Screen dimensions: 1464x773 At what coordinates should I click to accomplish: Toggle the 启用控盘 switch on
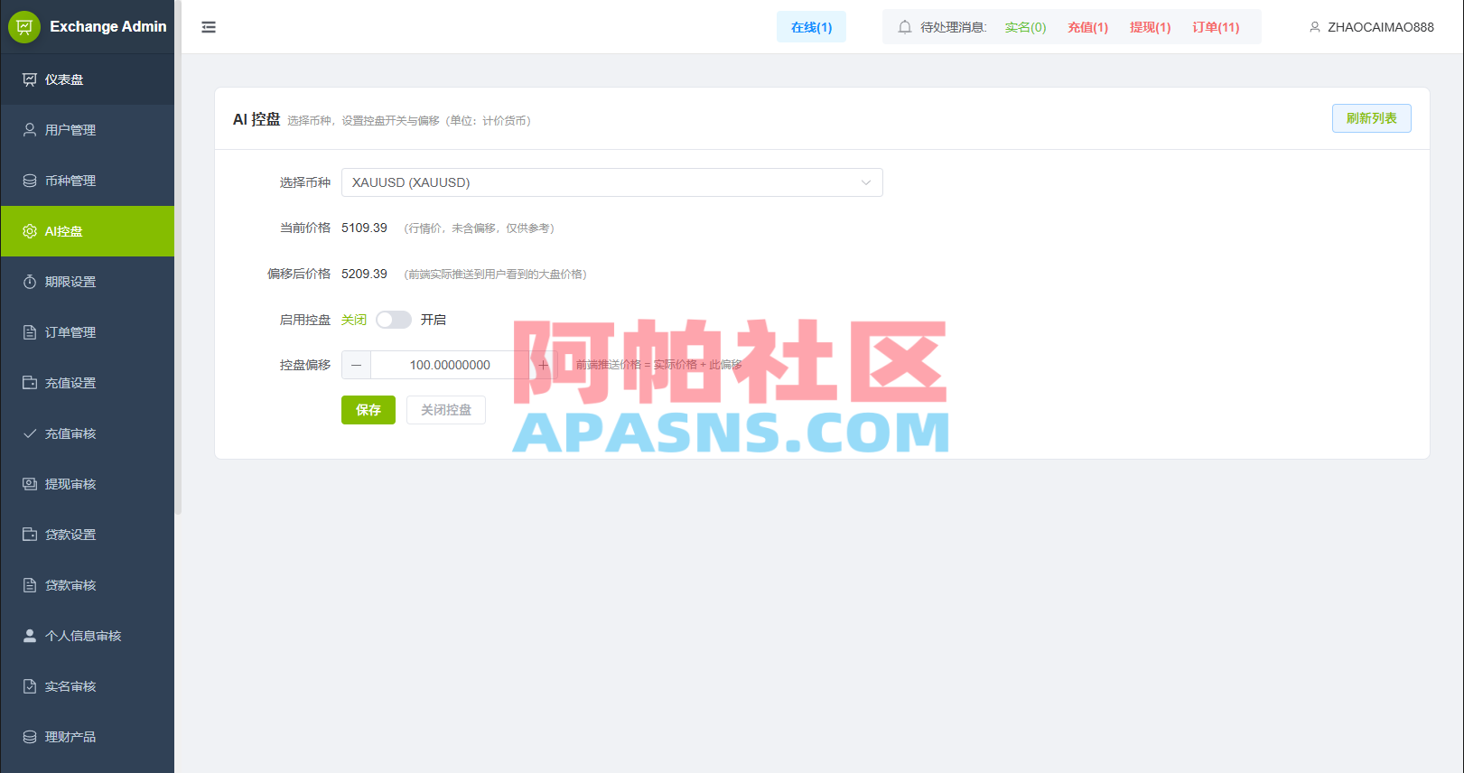pos(394,320)
